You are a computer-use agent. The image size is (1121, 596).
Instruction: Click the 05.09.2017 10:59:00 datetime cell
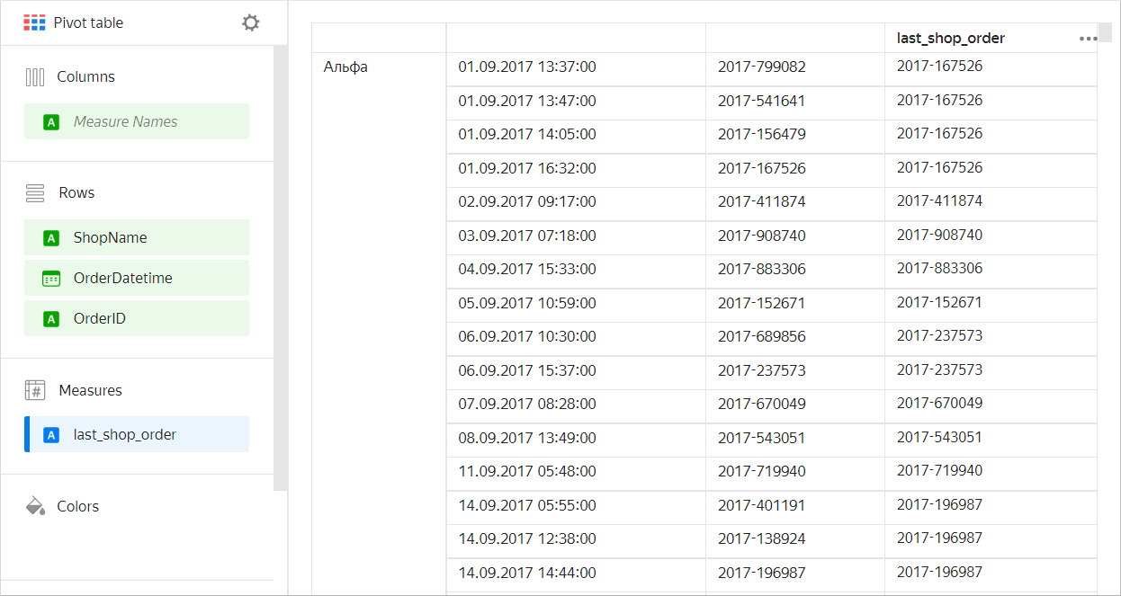click(526, 303)
